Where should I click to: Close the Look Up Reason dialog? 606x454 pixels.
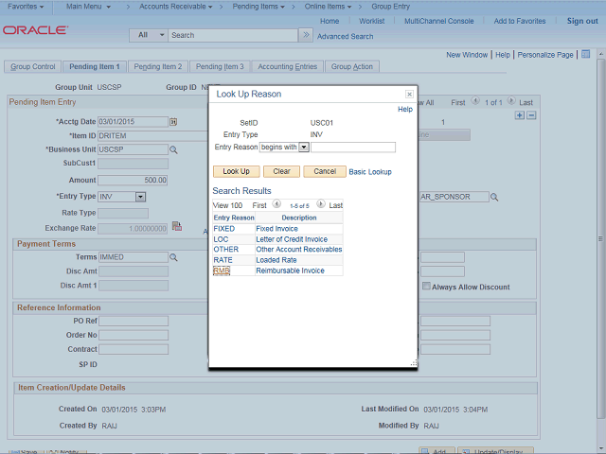(x=409, y=95)
